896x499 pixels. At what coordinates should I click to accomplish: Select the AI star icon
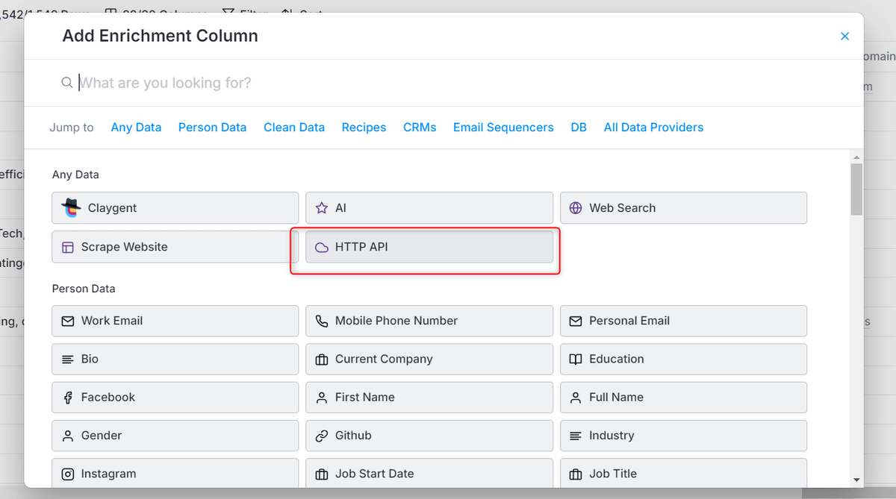[x=322, y=208]
